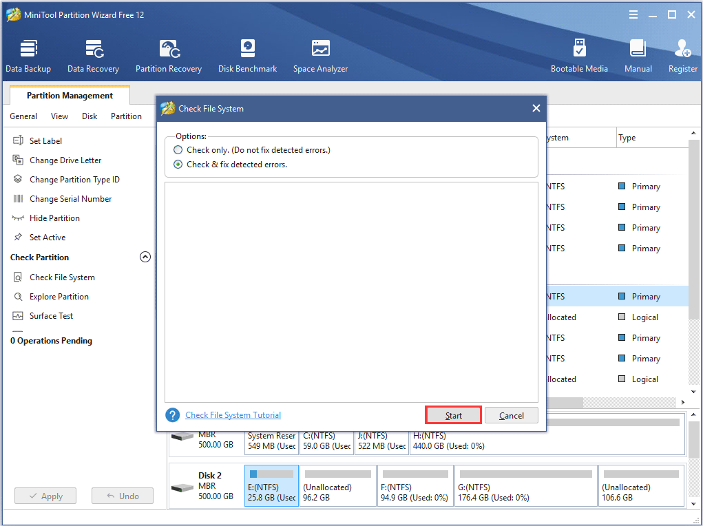The height and width of the screenshot is (526, 703).
Task: Open the Partition Recovery wizard
Action: pyautogui.click(x=169, y=56)
